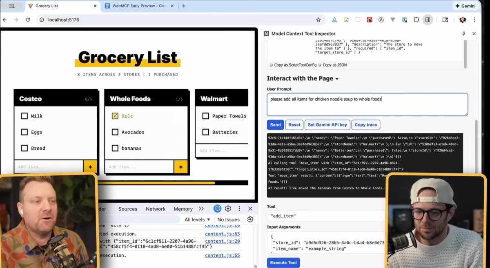This screenshot has height=268, width=490.
Task: Check the Batteries item
Action: pyautogui.click(x=205, y=132)
